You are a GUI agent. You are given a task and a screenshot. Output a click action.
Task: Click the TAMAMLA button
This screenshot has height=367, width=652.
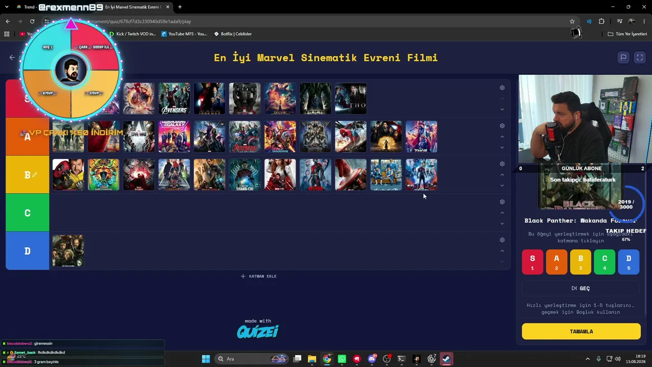581,331
